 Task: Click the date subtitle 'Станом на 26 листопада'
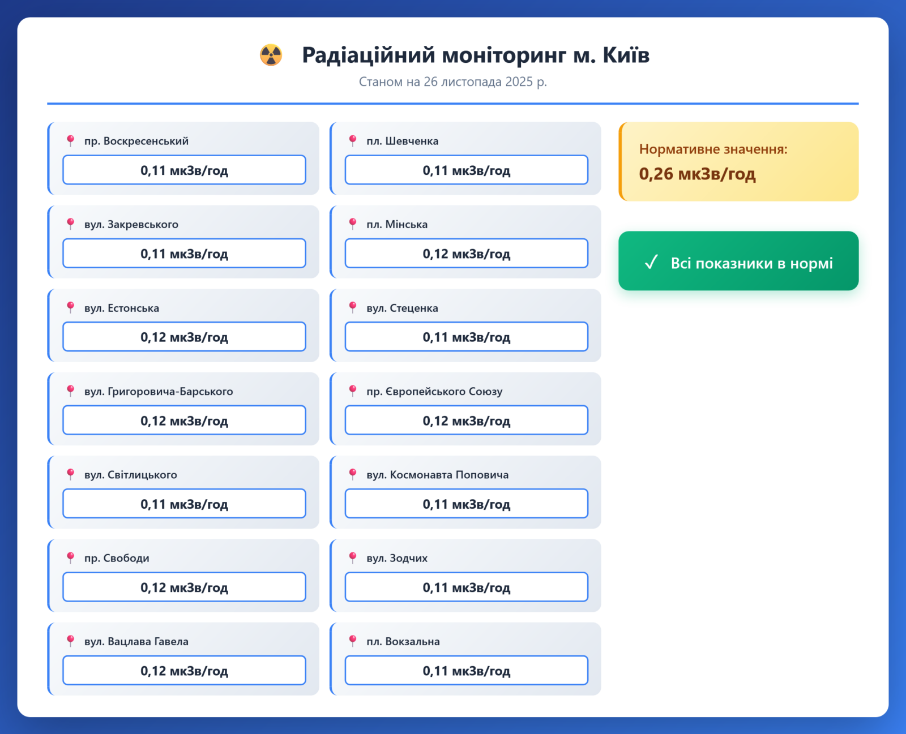452,82
